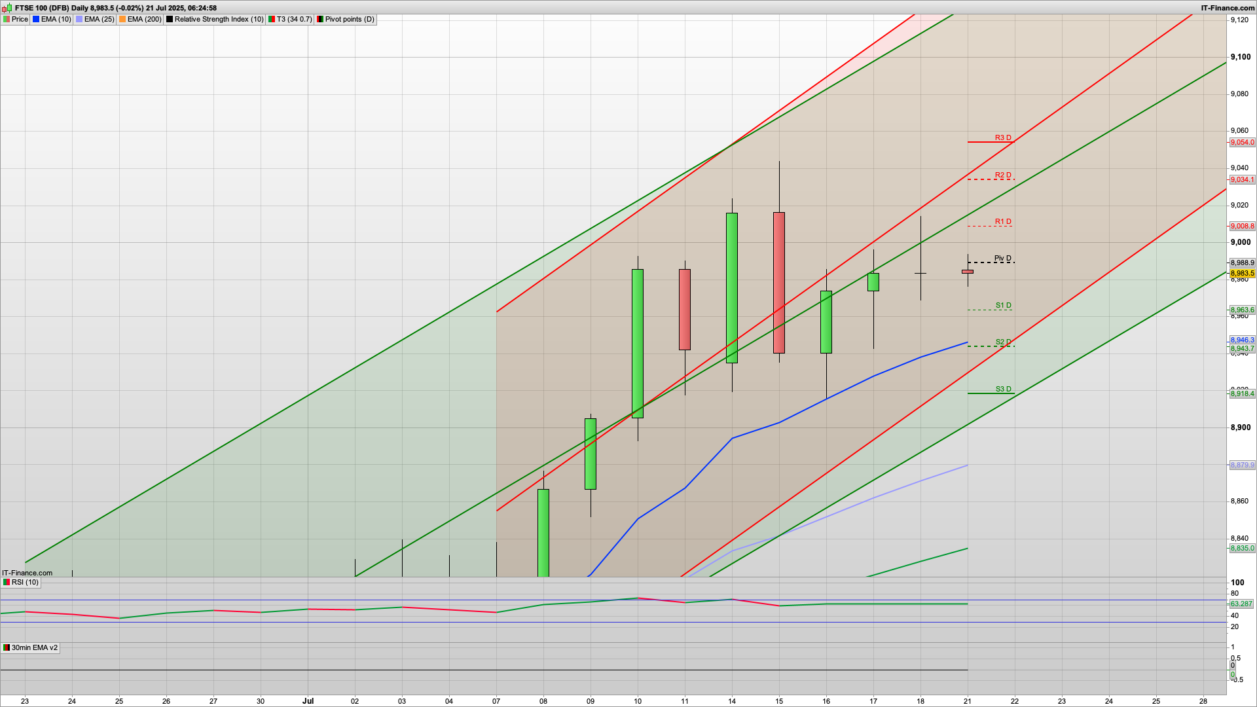Click the 8,900 price axis label
The height and width of the screenshot is (707, 1257).
(1241, 427)
